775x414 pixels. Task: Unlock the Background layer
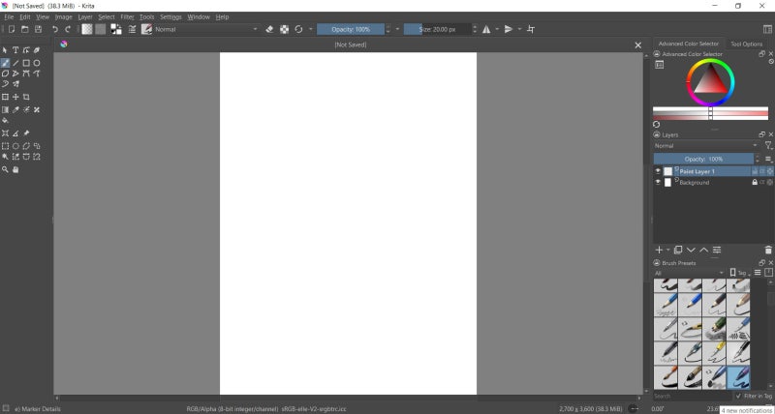[x=755, y=182]
